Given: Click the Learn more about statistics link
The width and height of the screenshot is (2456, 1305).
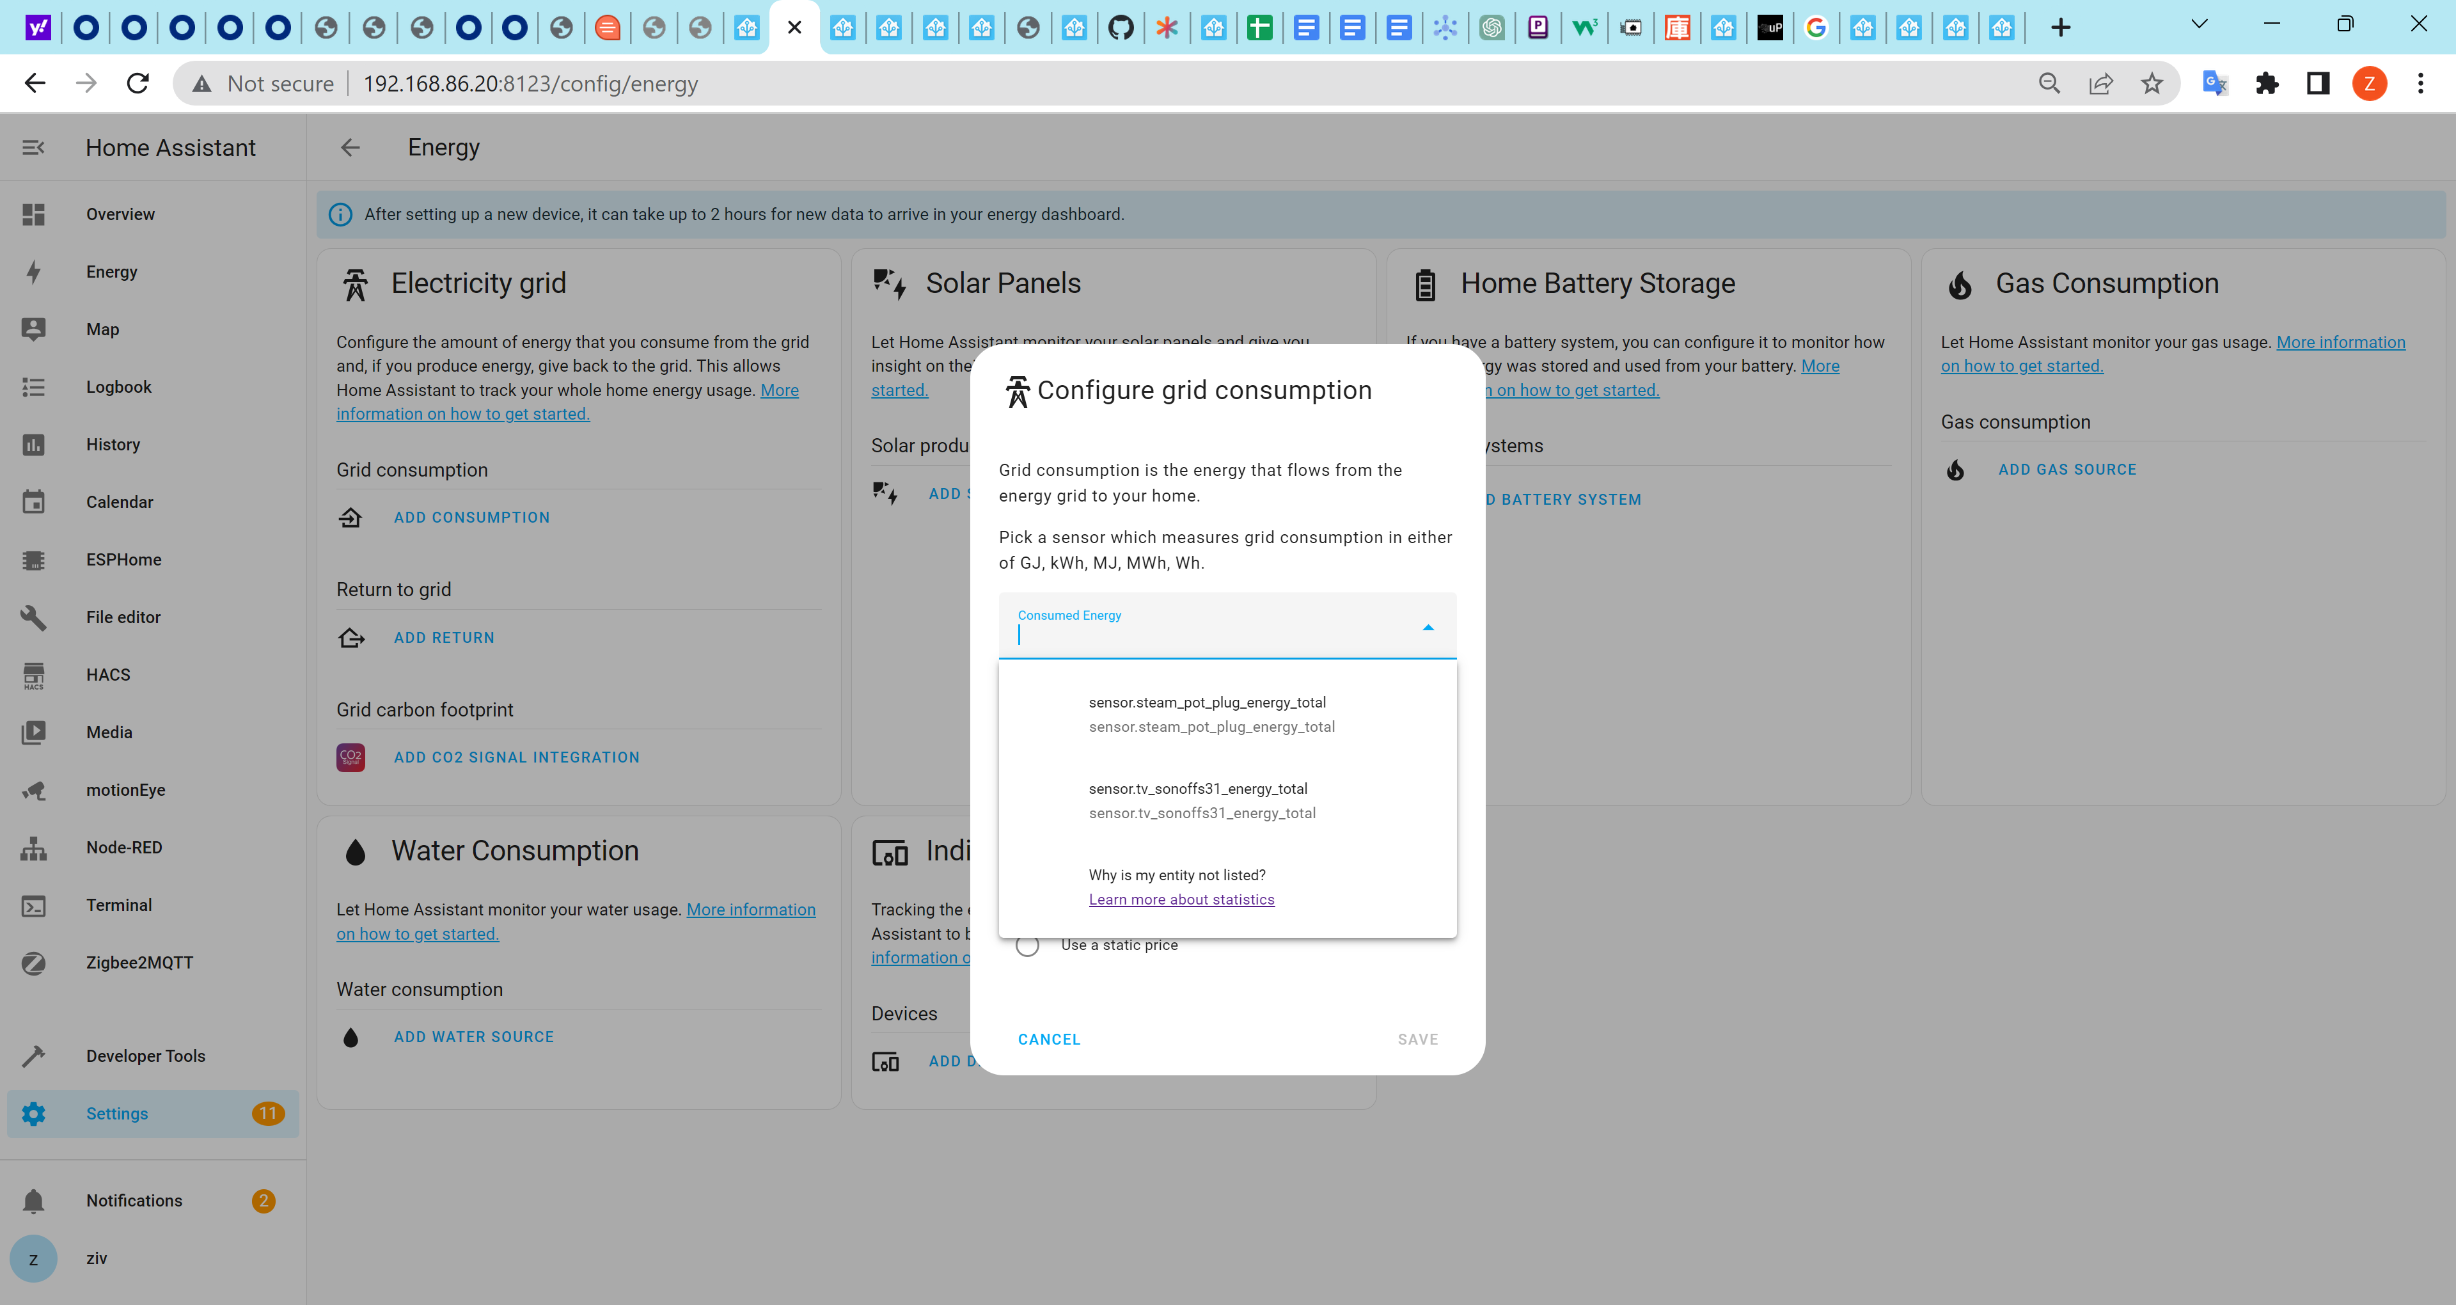Looking at the screenshot, I should (x=1181, y=899).
